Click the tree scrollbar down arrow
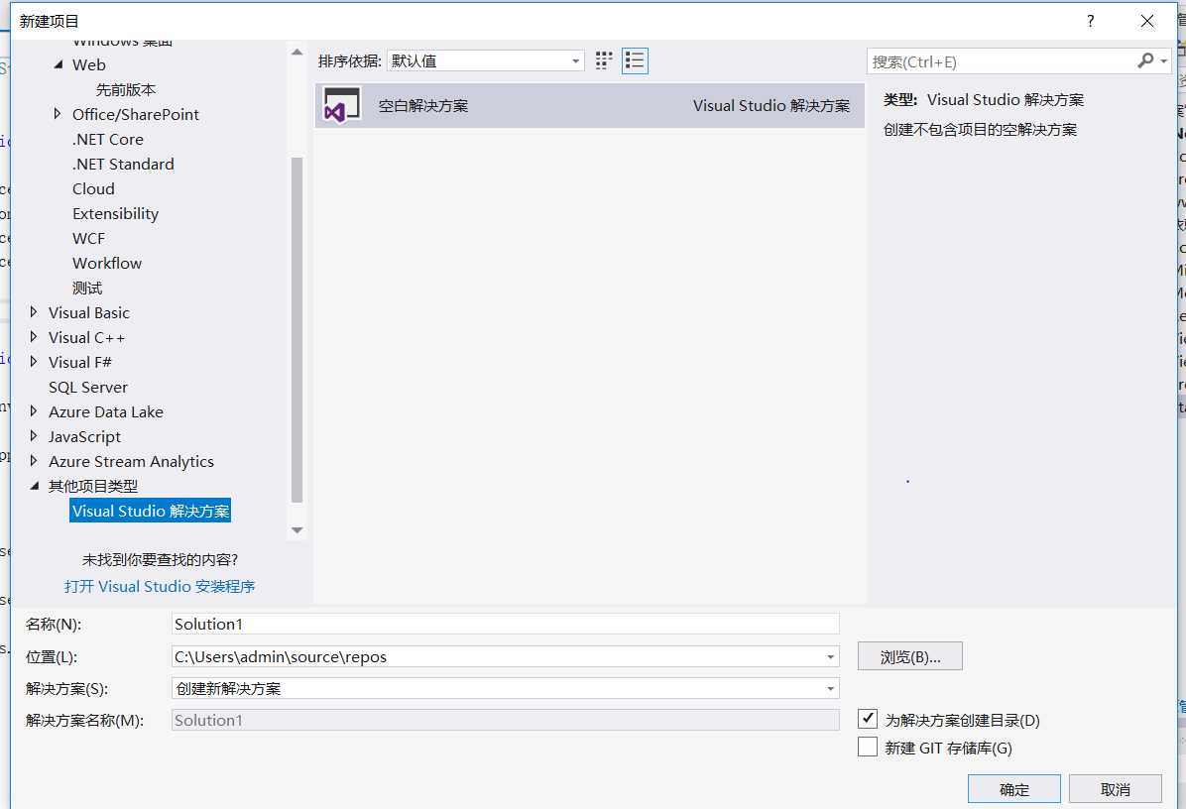This screenshot has height=809, width=1186. 297,530
